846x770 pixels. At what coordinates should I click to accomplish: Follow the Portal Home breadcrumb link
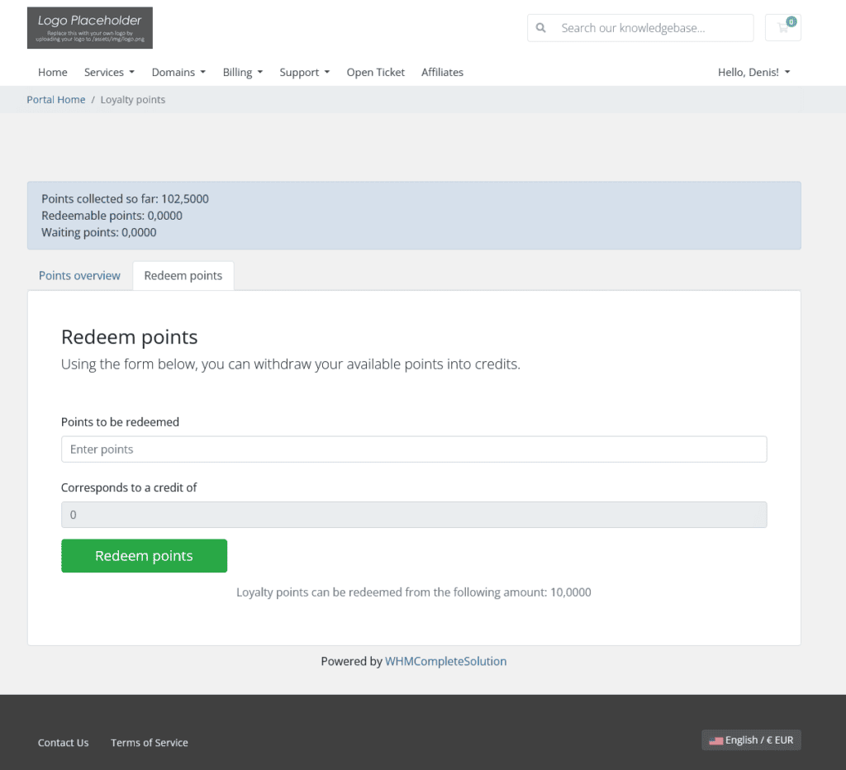(55, 99)
